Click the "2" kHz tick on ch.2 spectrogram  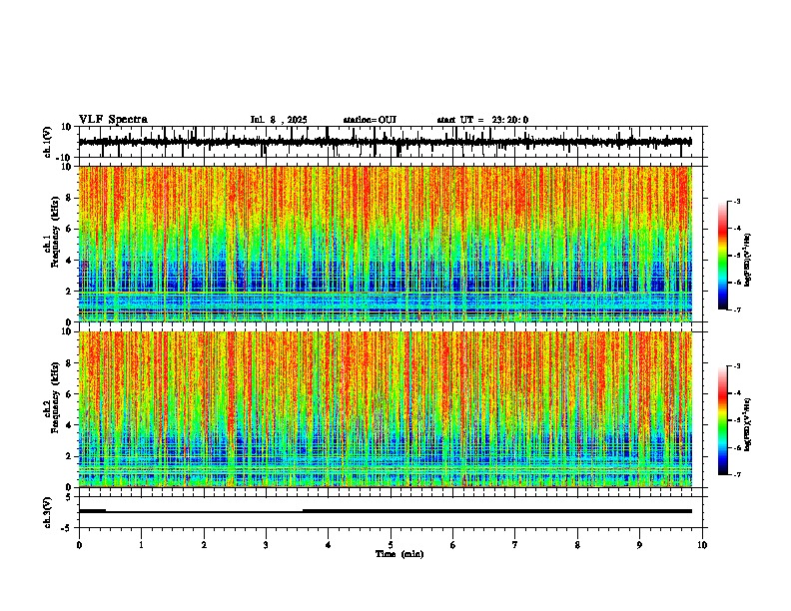pyautogui.click(x=70, y=456)
